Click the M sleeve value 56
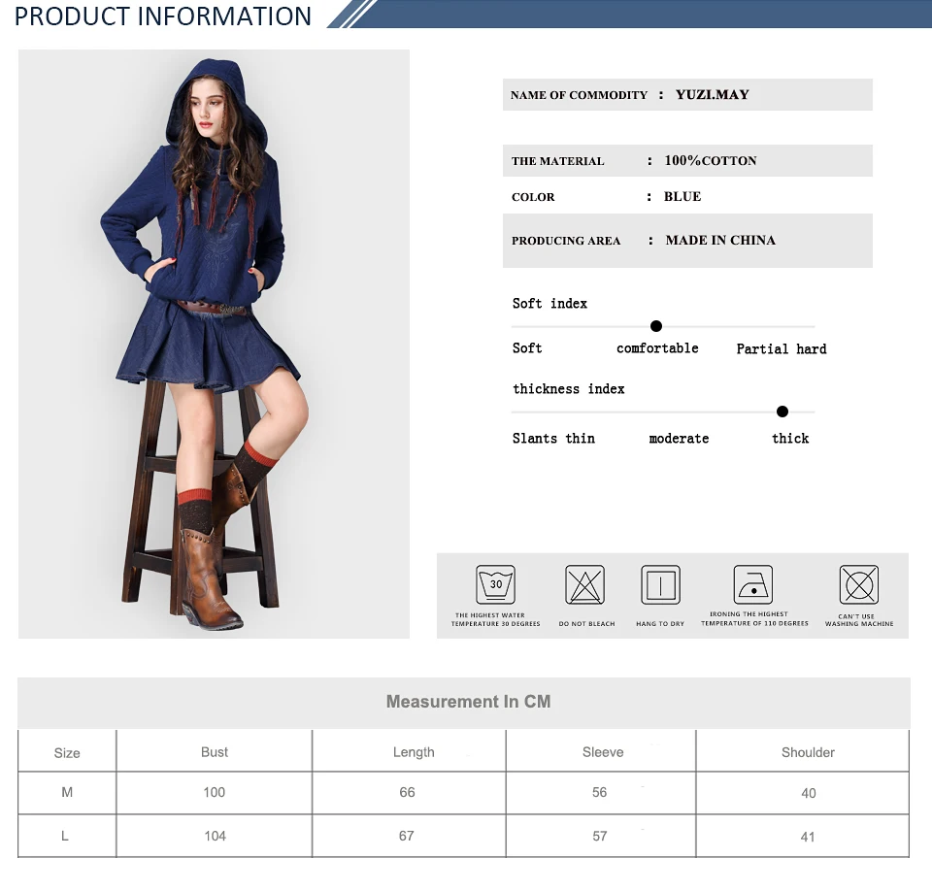This screenshot has height=891, width=932. pyautogui.click(x=599, y=792)
